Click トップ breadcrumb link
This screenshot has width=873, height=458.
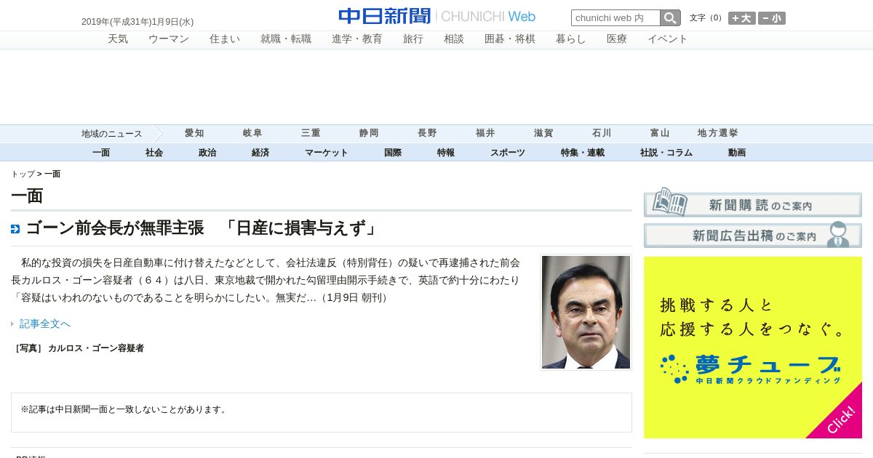(x=23, y=174)
